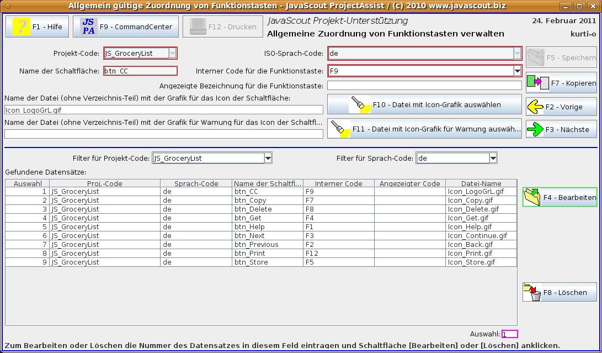The image size is (602, 353).
Task: Go to next record with green arrow
Action: point(536,129)
